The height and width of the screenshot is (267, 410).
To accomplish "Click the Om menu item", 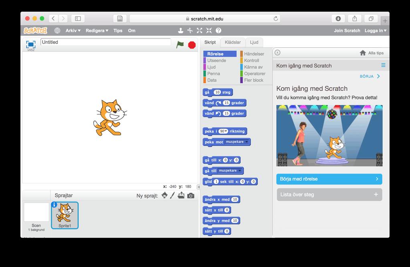I will click(132, 30).
